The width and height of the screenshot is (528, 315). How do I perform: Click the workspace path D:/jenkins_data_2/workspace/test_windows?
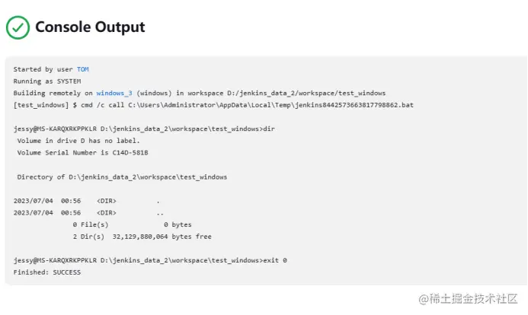pyautogui.click(x=306, y=93)
